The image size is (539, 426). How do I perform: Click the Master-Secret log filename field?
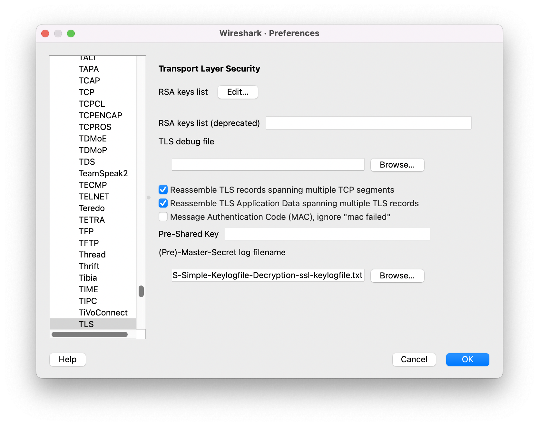click(x=268, y=275)
